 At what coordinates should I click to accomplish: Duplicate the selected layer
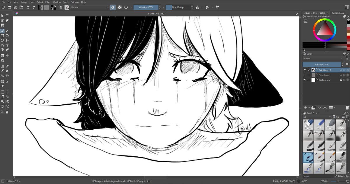[x=313, y=108]
